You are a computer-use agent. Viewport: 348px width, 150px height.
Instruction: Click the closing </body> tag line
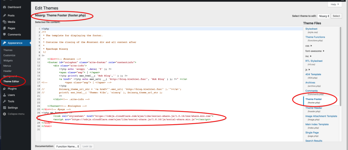[x=46, y=123]
